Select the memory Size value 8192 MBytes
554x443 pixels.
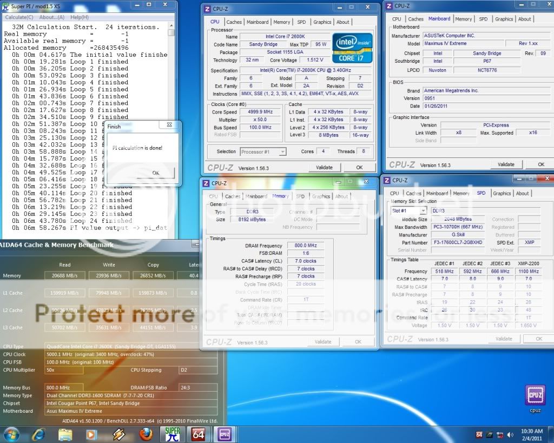point(252,220)
